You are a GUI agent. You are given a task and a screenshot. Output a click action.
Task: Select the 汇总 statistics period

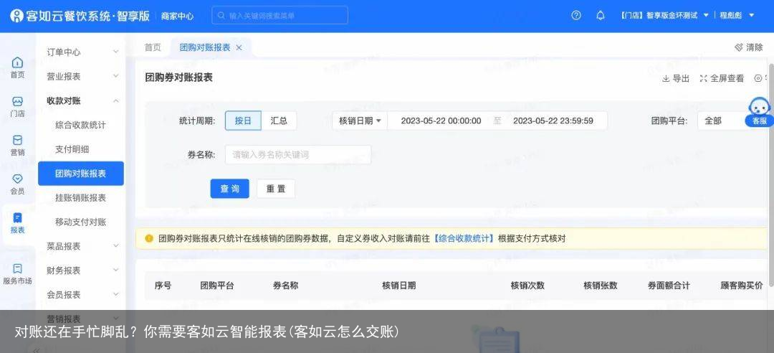click(x=279, y=121)
